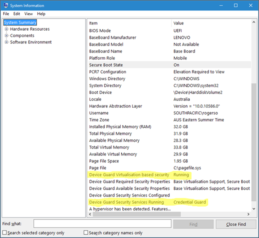259x238 pixels.
Task: Select the hypervisor has been detected row
Action: 170,209
